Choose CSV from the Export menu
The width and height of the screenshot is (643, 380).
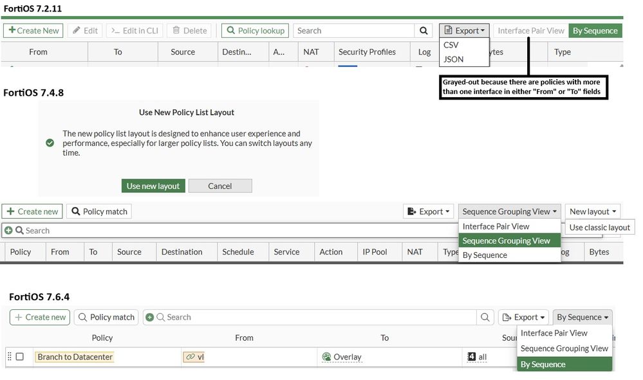[451, 45]
